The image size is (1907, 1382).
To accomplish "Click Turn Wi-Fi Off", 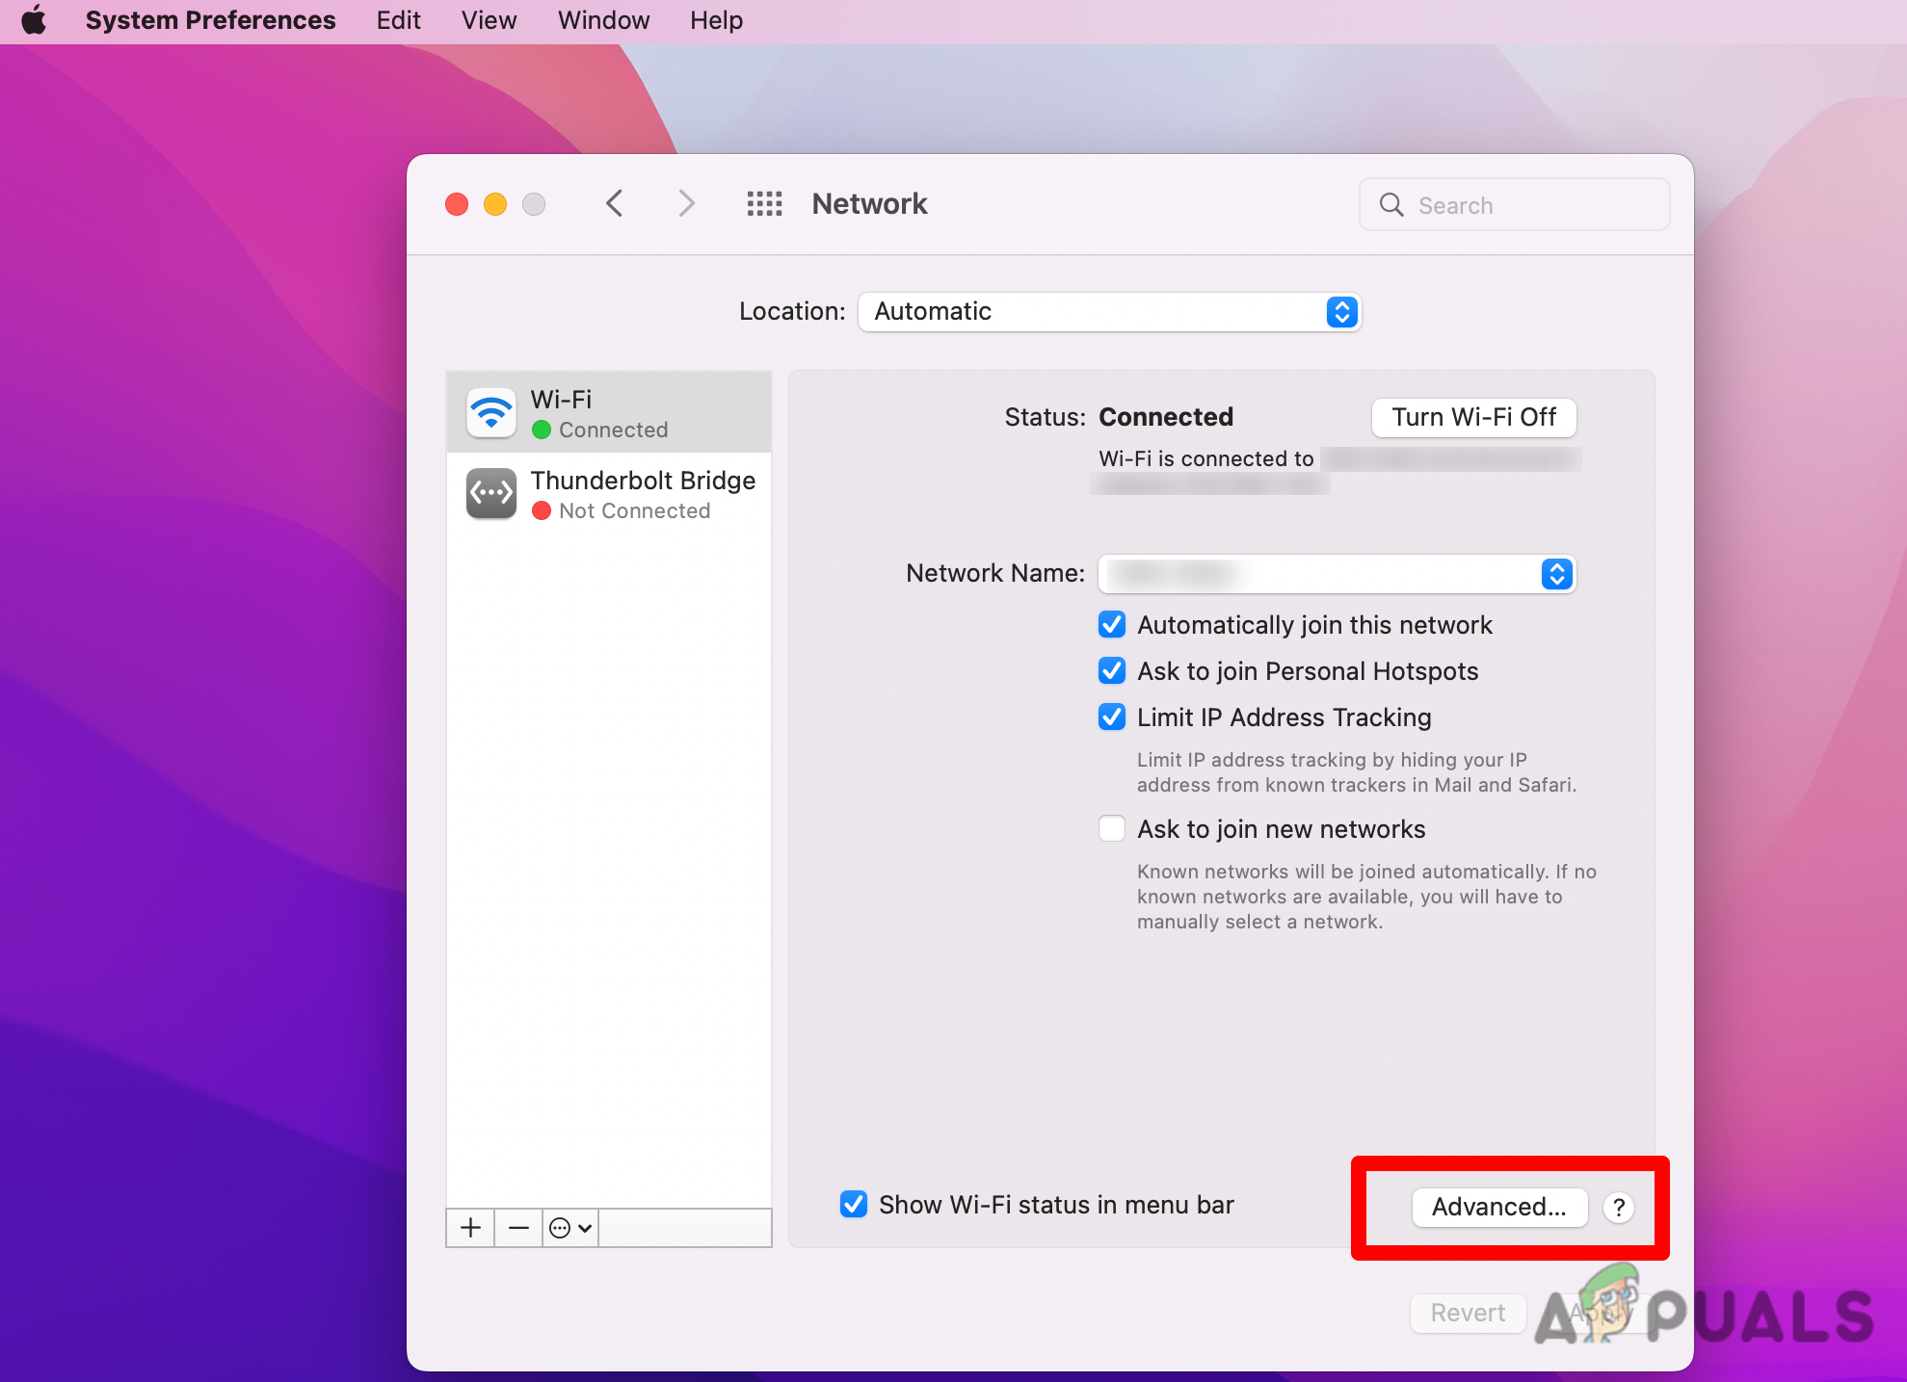I will click(x=1472, y=417).
